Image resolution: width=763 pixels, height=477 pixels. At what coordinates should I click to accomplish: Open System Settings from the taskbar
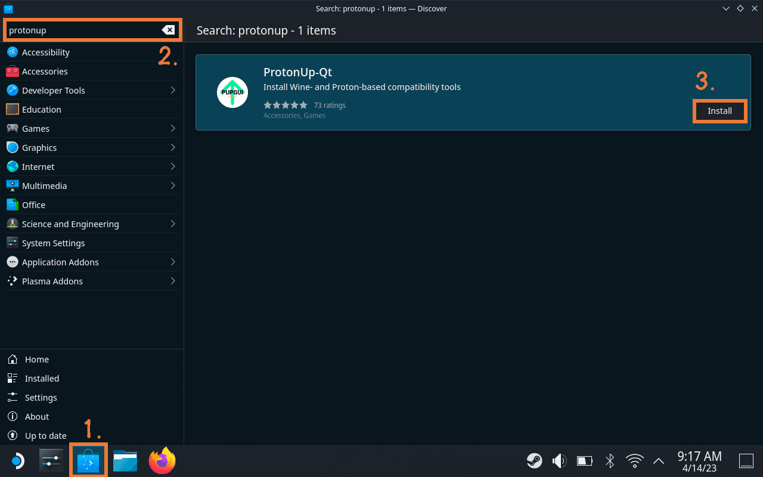[x=52, y=461]
